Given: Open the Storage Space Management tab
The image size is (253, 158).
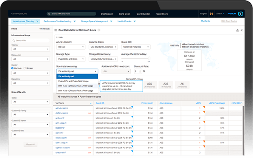Looking at the screenshot, I should 97,21.
